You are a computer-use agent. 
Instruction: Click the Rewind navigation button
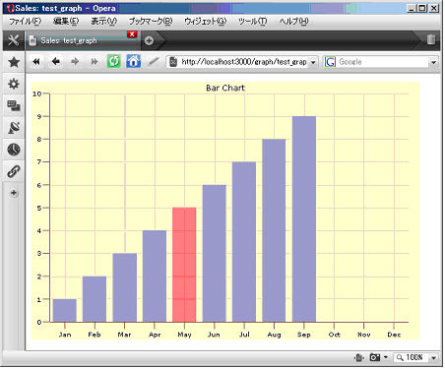click(x=36, y=62)
